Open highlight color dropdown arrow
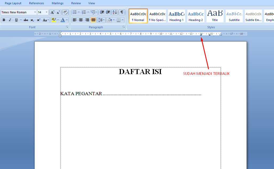 (58, 20)
